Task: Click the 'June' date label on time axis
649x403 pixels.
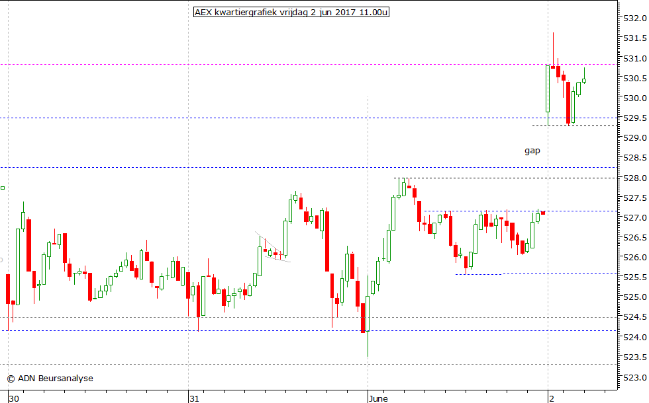Action: click(x=379, y=398)
